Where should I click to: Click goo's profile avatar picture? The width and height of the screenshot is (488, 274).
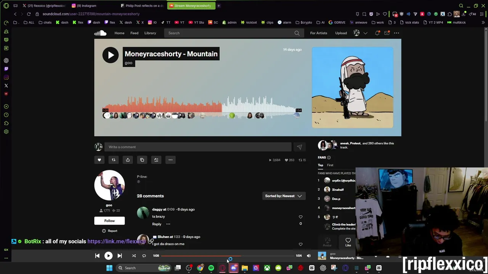click(x=109, y=185)
